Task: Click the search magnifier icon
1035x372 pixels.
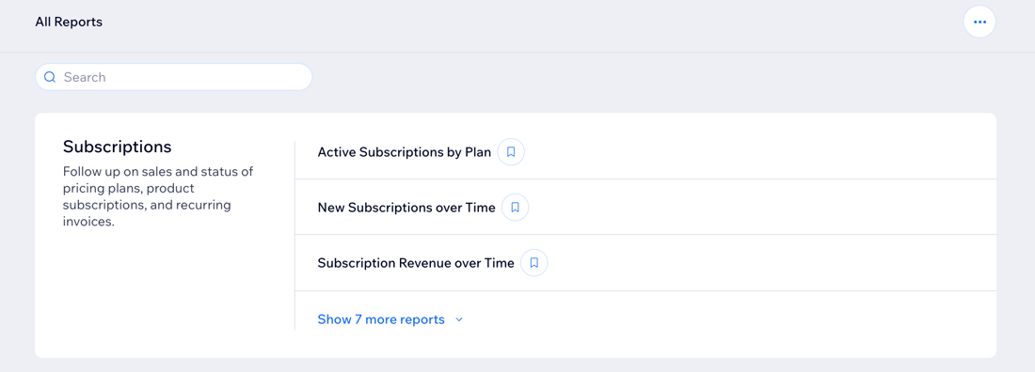Action: [50, 77]
